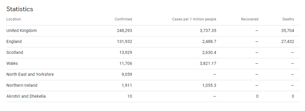Open the Wales row entry
305x111 pixels.
coord(153,64)
